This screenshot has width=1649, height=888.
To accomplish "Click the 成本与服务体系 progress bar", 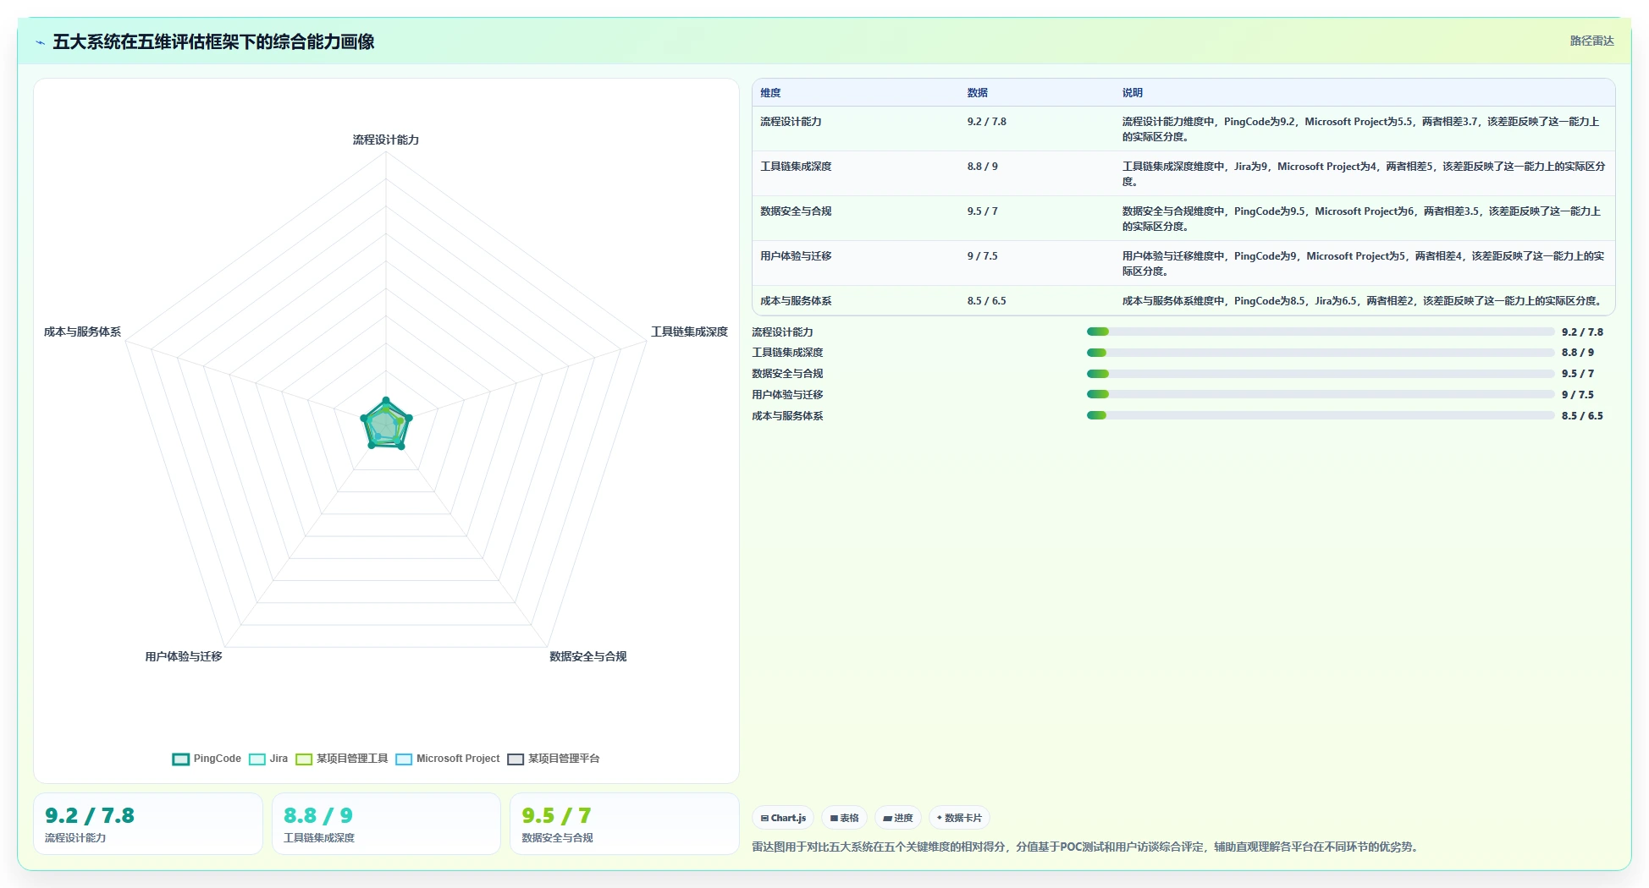I will click(x=1321, y=415).
